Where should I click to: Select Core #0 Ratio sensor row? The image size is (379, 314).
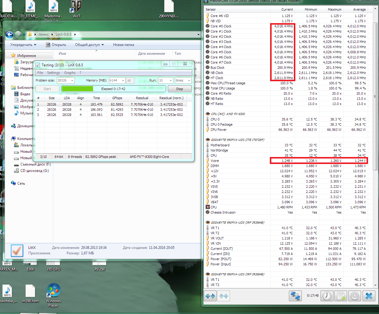click(286, 93)
